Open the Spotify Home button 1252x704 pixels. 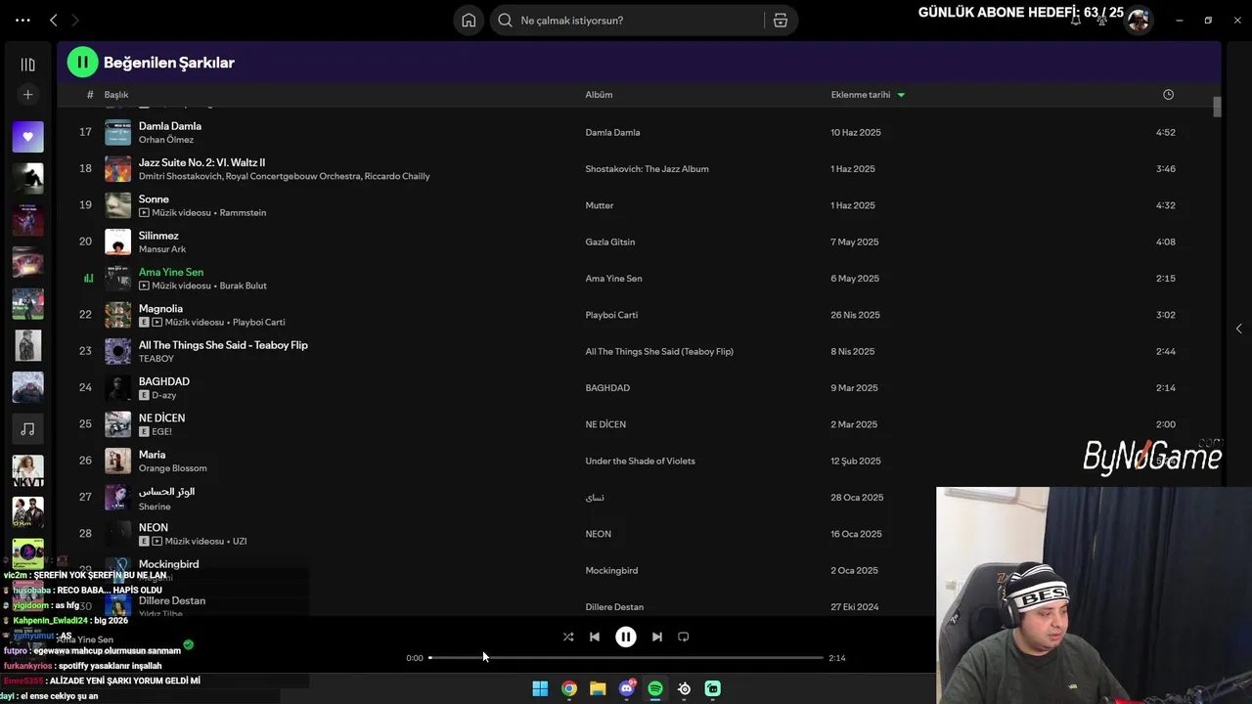(469, 20)
